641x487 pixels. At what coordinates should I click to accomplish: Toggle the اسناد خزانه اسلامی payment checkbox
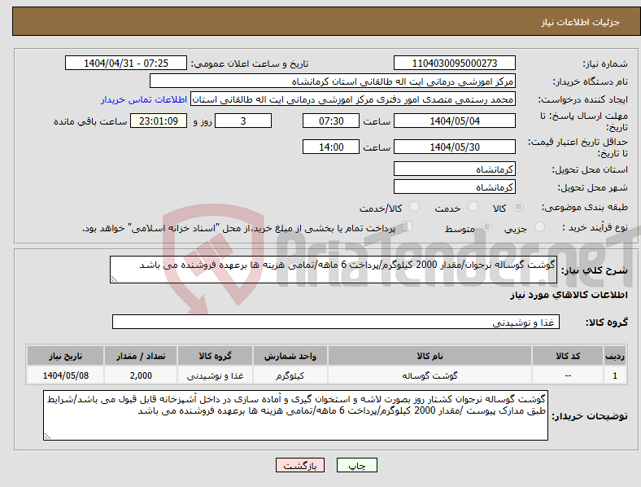[407, 226]
